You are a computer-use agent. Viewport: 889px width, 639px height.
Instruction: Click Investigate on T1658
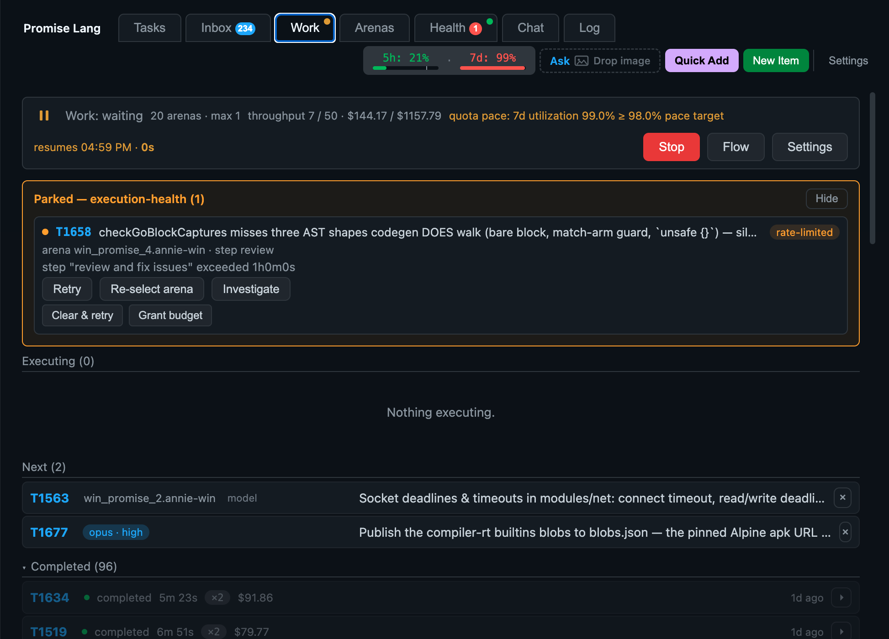[251, 289]
